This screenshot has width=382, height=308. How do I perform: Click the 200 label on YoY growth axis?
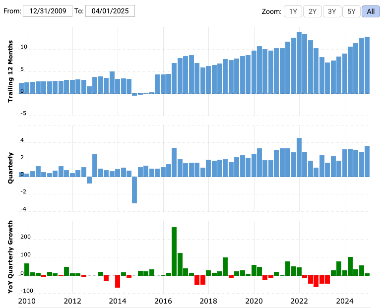(x=26, y=237)
